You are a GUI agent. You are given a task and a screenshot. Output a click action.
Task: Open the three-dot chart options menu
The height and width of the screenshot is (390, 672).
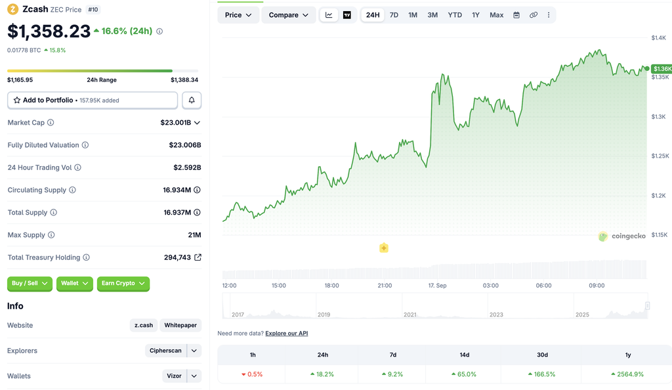click(549, 15)
